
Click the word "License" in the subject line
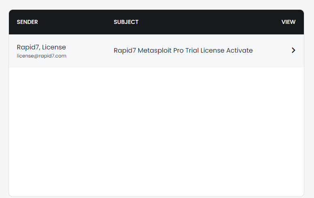click(x=211, y=51)
